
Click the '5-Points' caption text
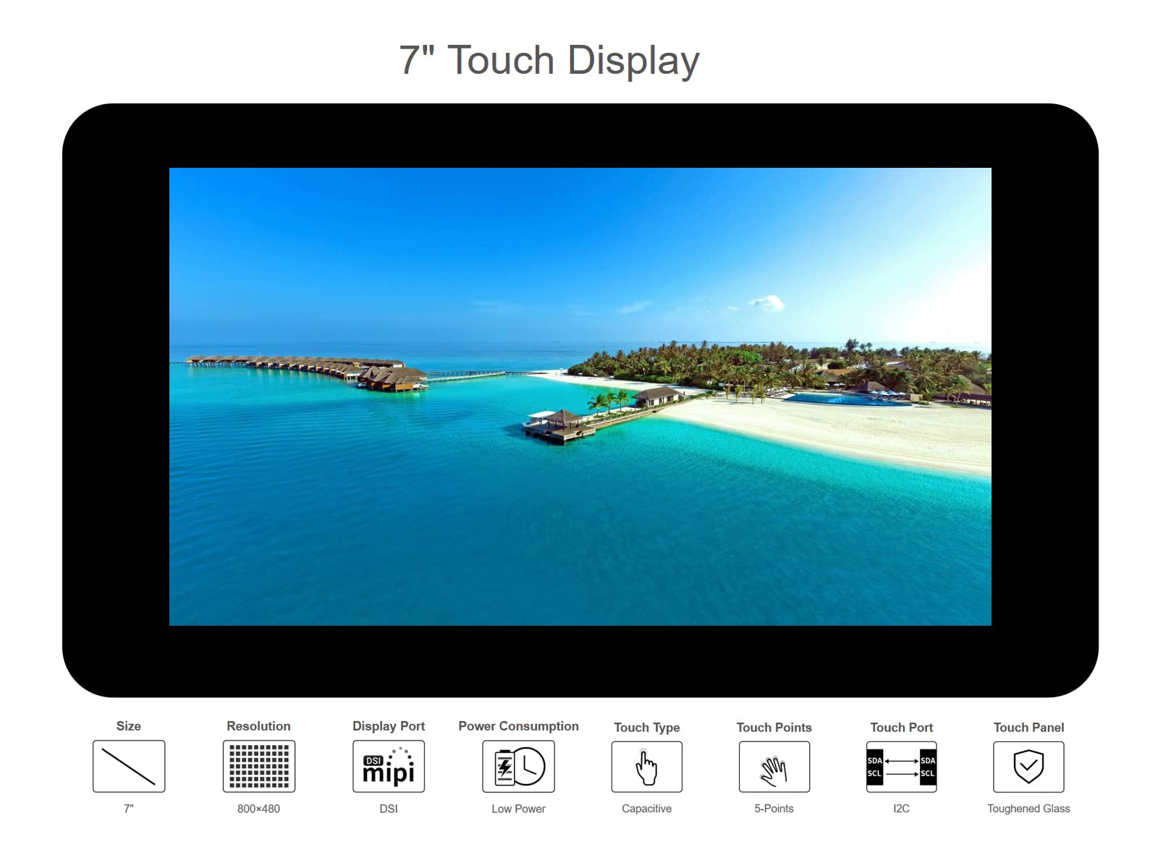(x=774, y=809)
